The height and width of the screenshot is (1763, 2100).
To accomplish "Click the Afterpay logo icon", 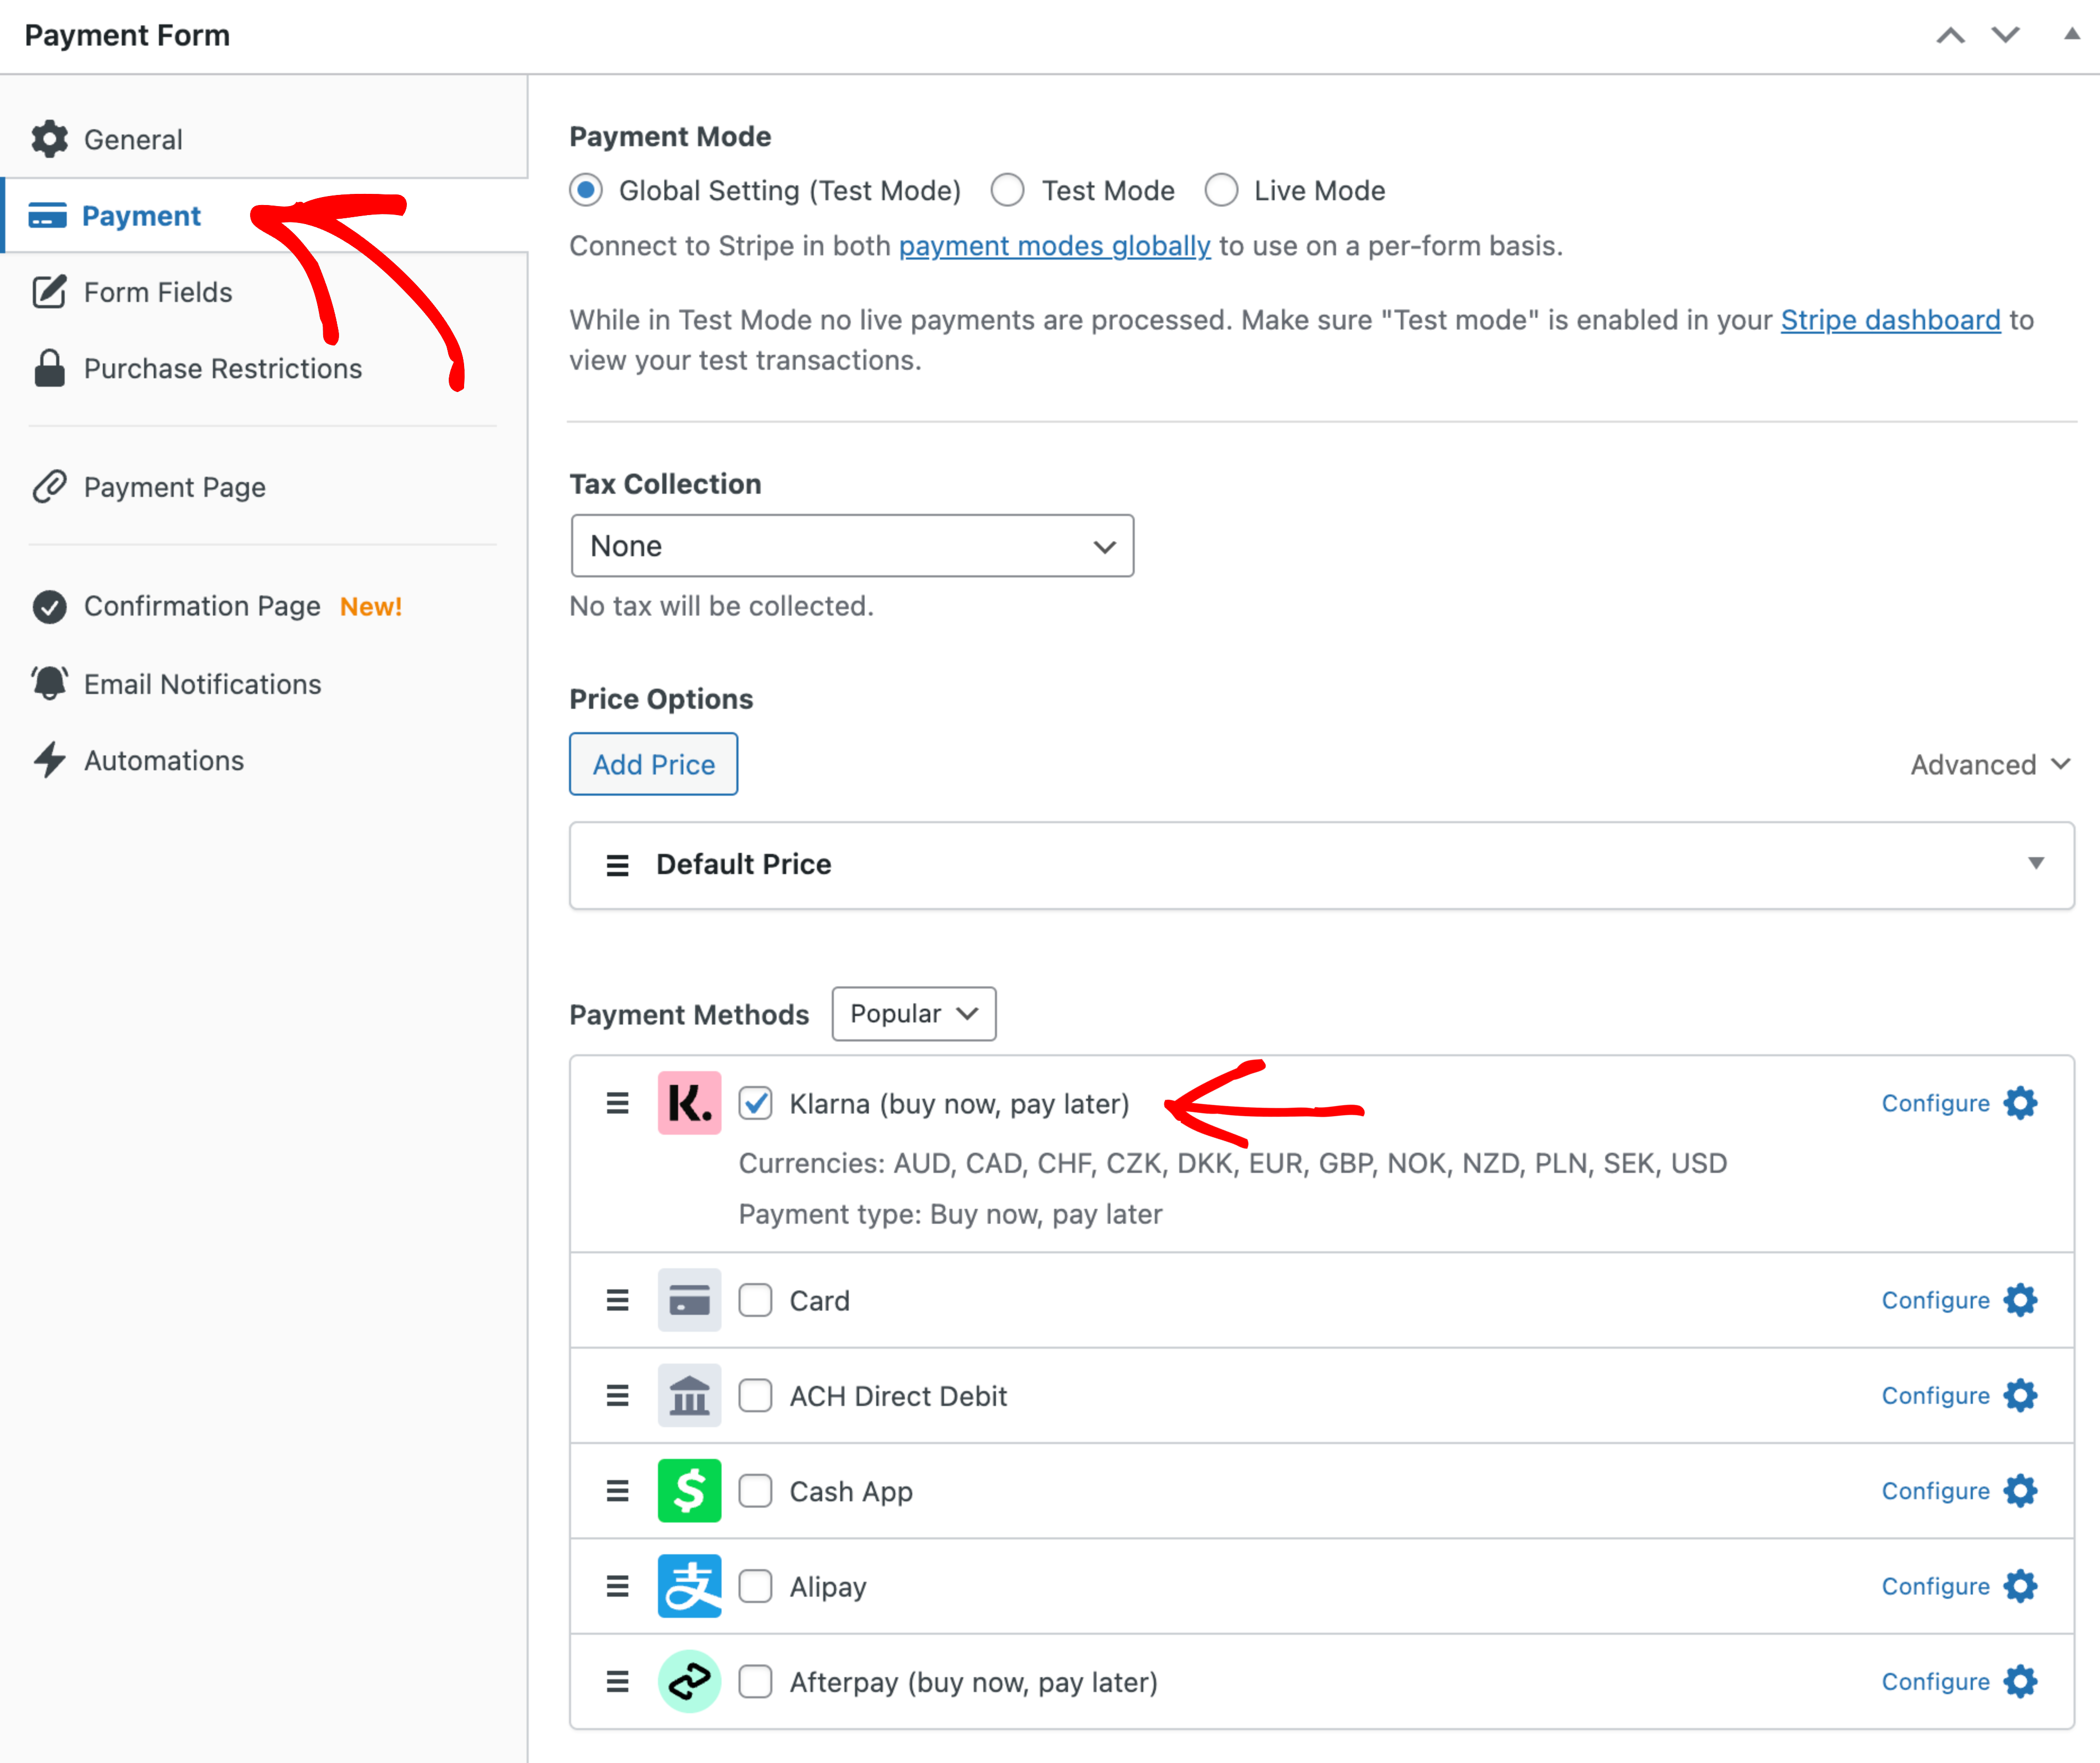I will click(689, 1682).
